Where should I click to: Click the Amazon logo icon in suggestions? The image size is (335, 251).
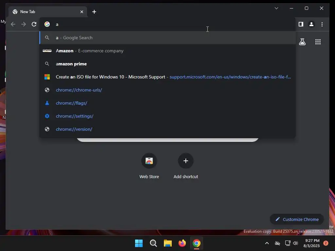47,51
